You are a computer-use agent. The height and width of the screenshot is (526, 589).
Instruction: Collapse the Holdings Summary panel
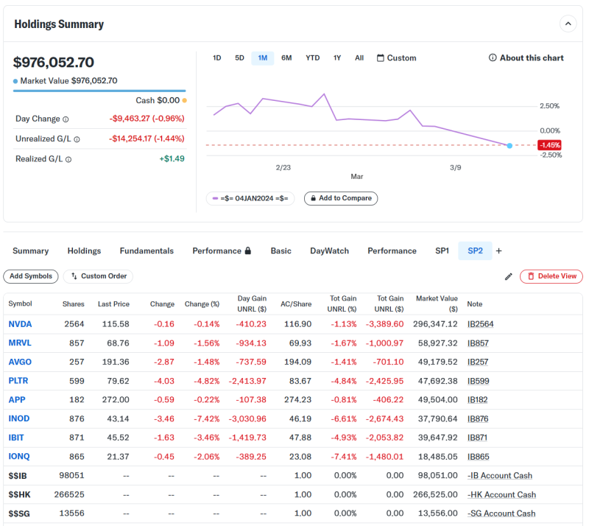[x=568, y=24]
